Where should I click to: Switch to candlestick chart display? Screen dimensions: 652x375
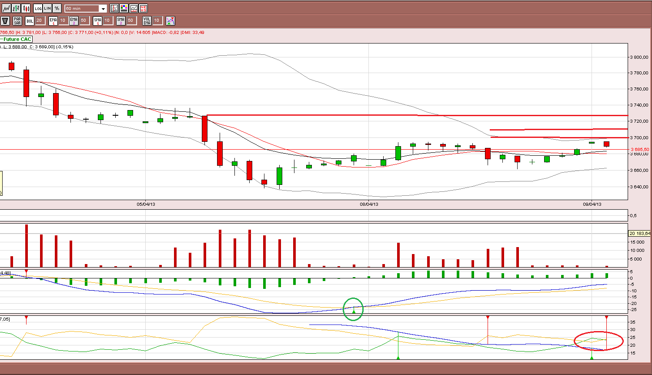(26, 8)
